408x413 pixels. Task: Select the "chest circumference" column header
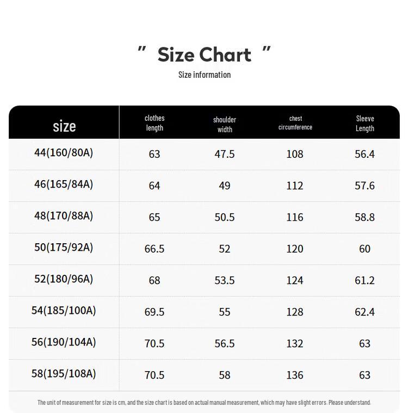pyautogui.click(x=295, y=123)
